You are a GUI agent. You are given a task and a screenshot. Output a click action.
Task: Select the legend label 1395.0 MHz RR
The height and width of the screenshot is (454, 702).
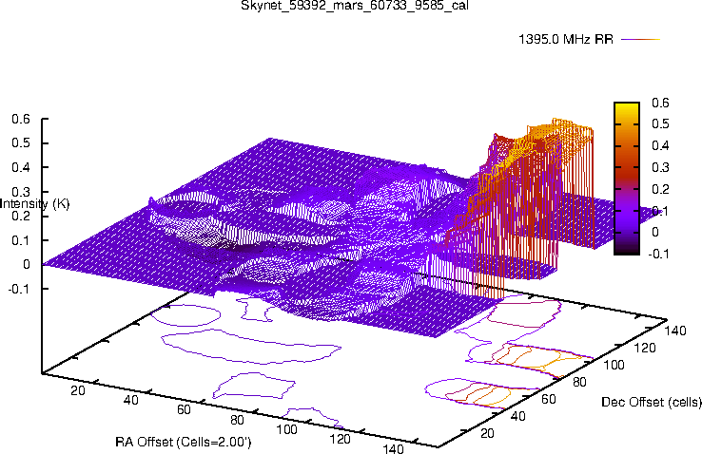(565, 39)
